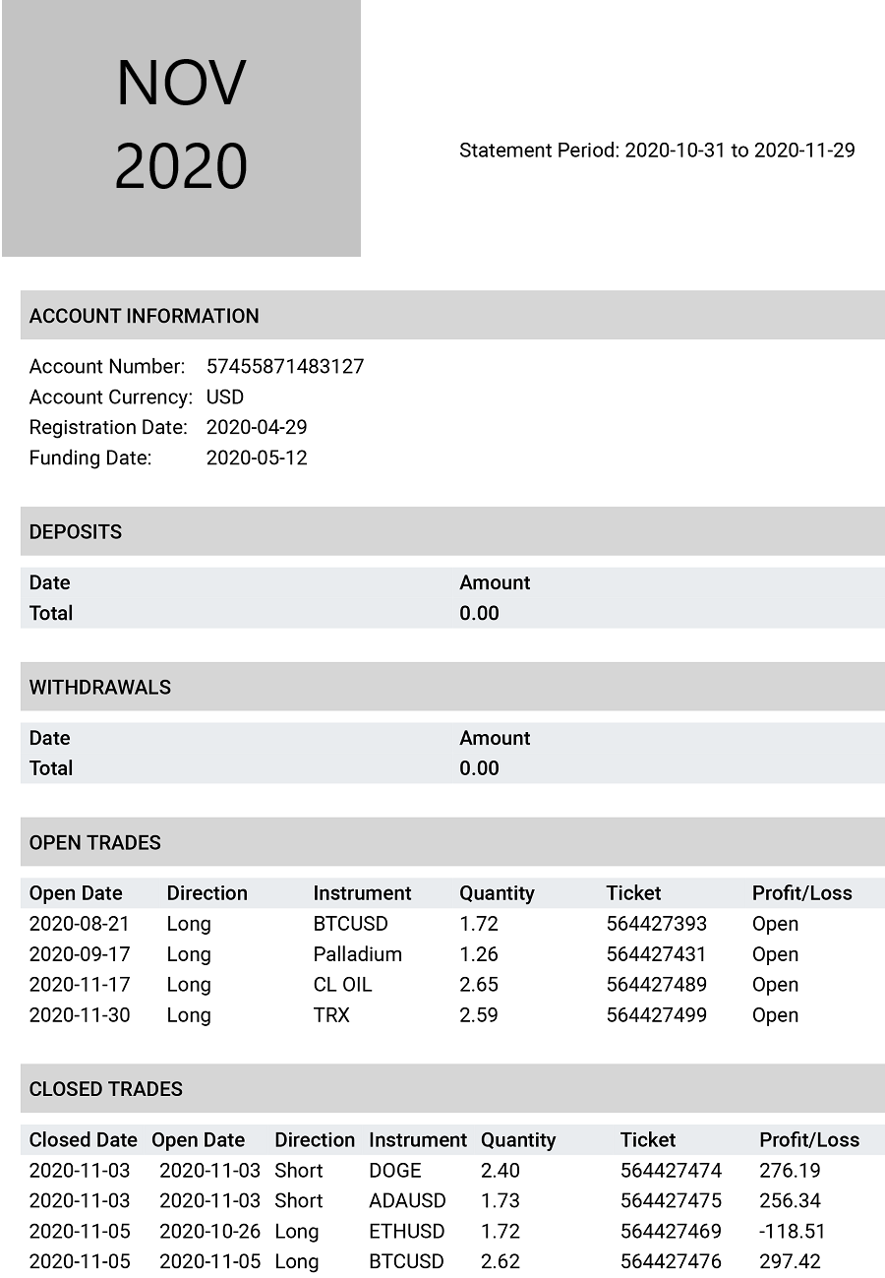Click the WITHDRAWALS section header
This screenshot has width=885, height=1278.
[x=452, y=687]
